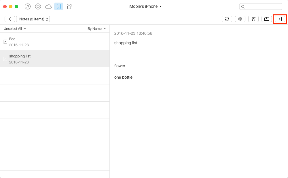Open settings gear in toolbar
Screen dimensions: 288x178
(240, 19)
